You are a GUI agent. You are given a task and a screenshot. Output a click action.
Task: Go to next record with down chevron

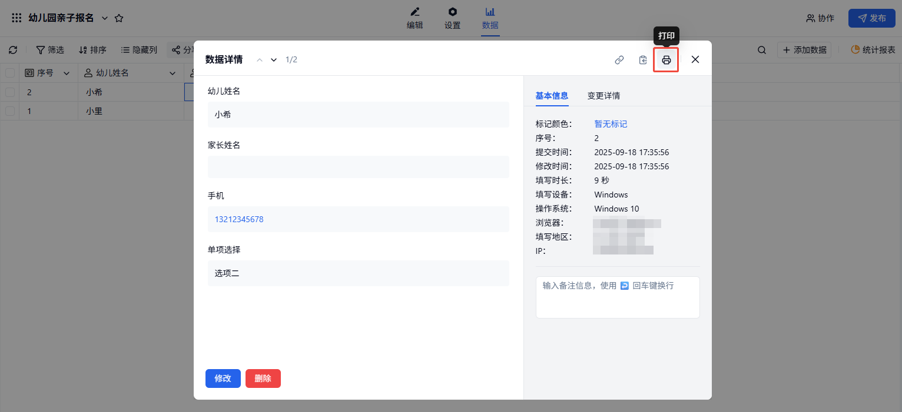tap(274, 60)
